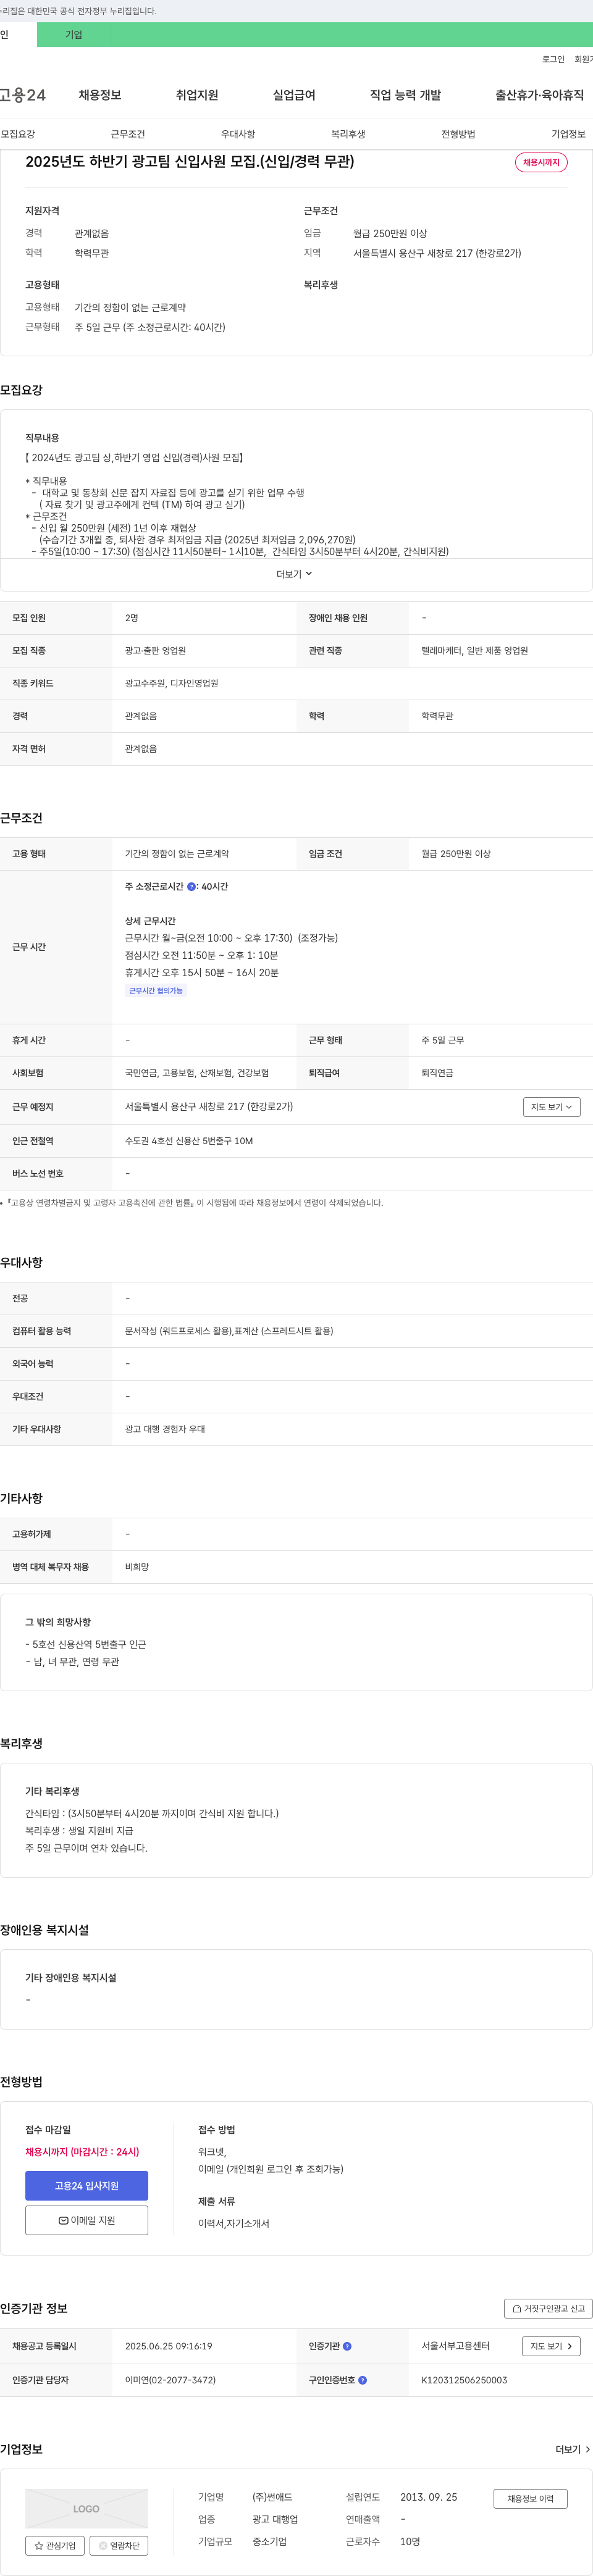The image size is (593, 2576).
Task: Jump to the 복리후생 anchor tab
Action: [348, 134]
